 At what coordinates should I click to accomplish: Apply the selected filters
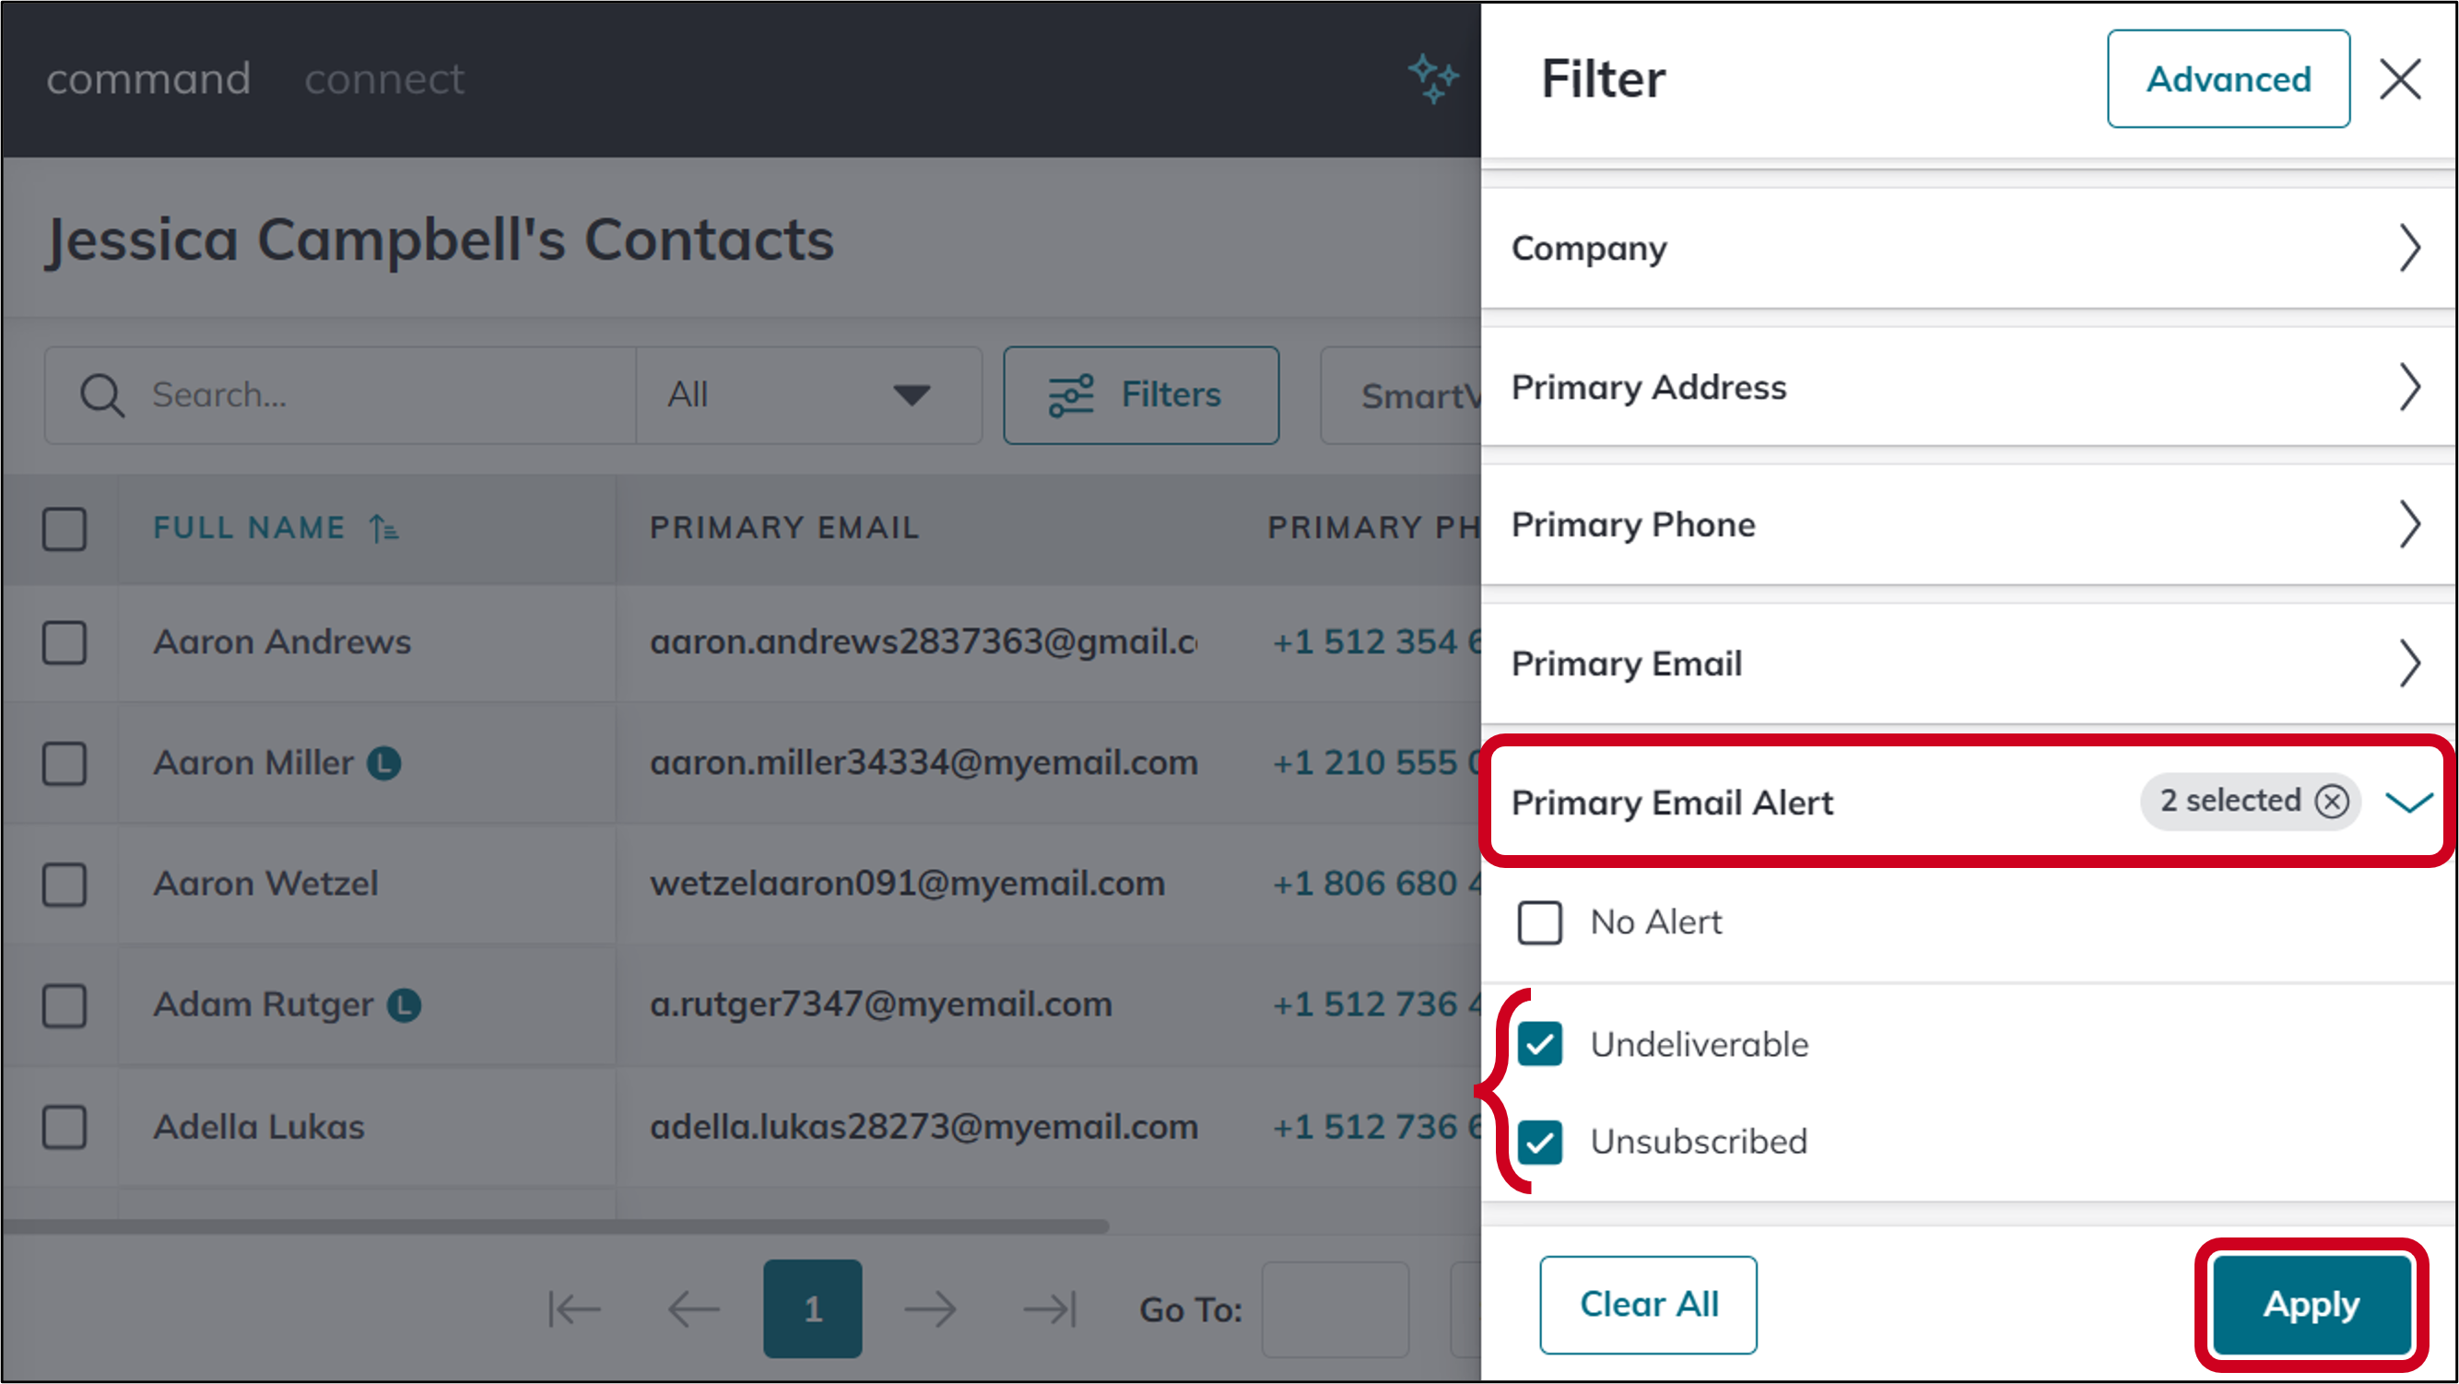2310,1304
